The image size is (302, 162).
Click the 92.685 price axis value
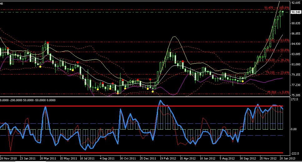click(x=296, y=3)
